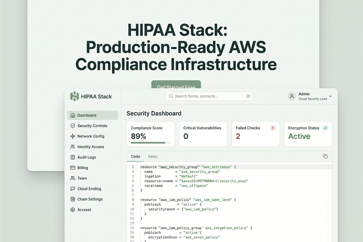Click code line number 1
The height and width of the screenshot is (242, 363).
133,167
